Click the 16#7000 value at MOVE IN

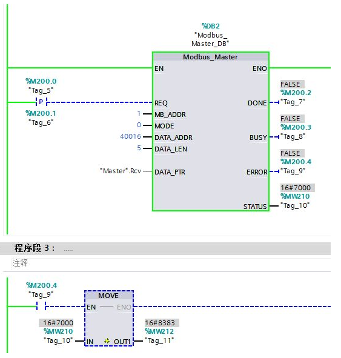[56, 323]
